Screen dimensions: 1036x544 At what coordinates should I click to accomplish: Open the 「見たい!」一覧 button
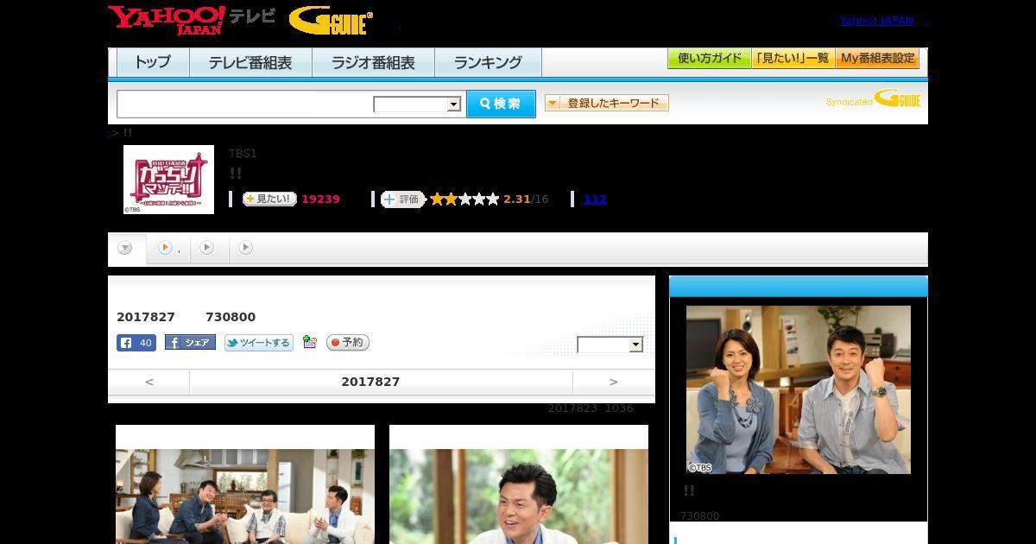coord(793,59)
